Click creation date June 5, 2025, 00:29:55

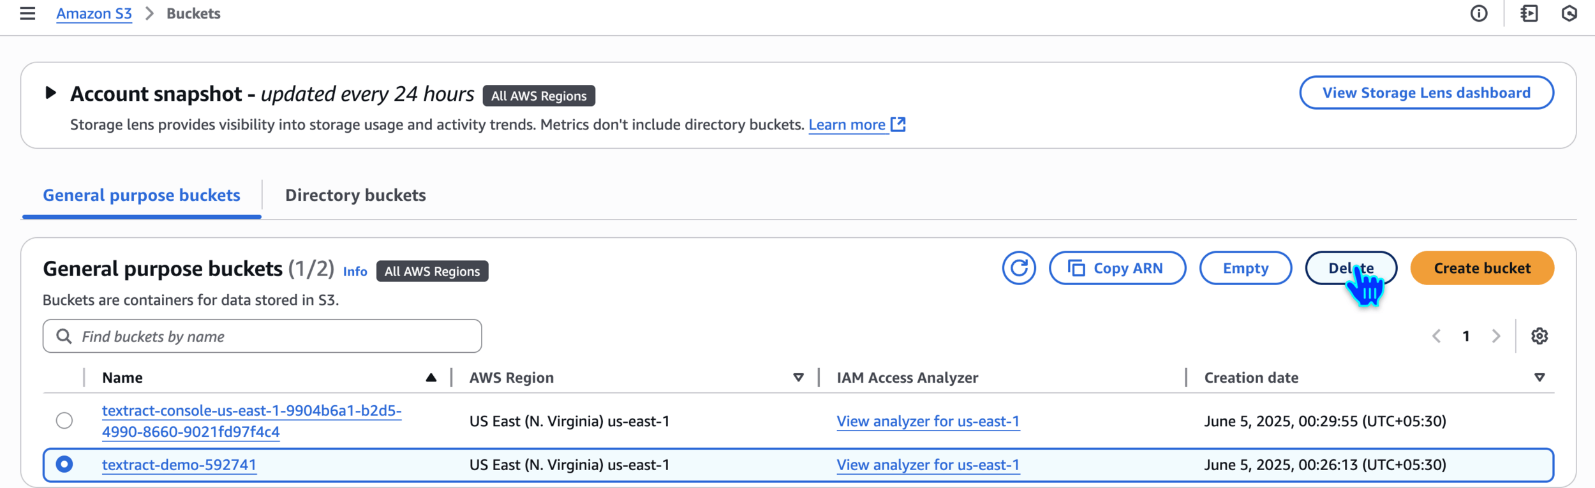(x=1324, y=421)
